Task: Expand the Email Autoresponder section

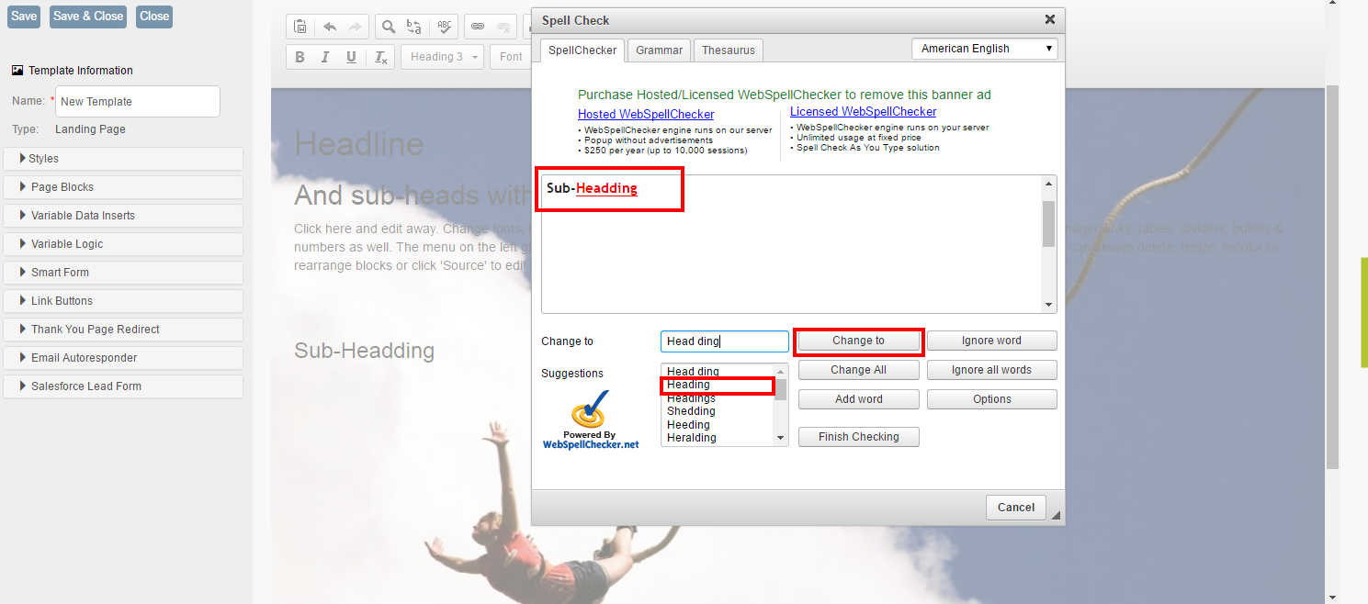Action: [x=123, y=358]
